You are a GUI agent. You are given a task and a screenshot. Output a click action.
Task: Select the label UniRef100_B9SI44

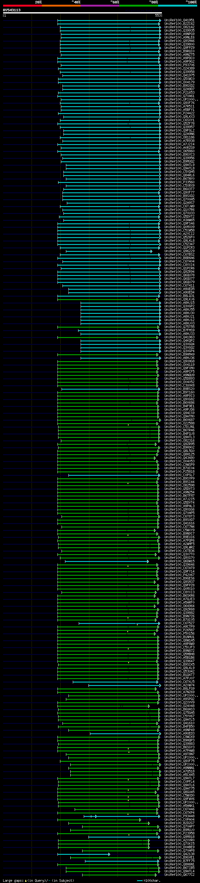click(179, 482)
